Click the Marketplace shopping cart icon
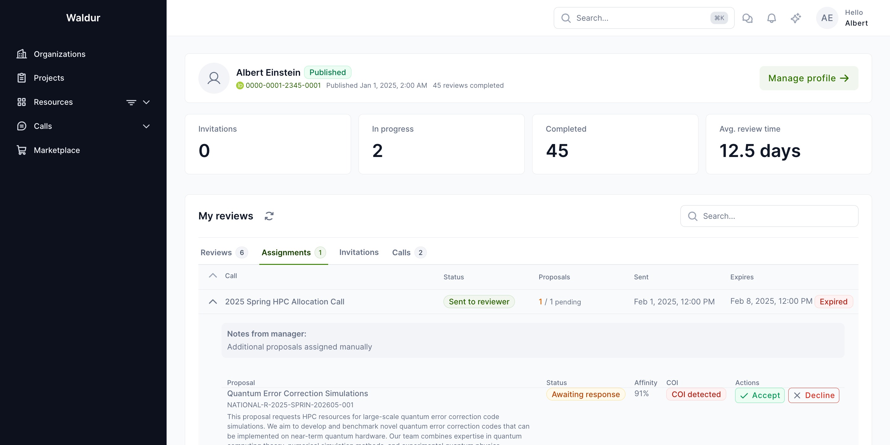This screenshot has width=890, height=445. tap(21, 150)
